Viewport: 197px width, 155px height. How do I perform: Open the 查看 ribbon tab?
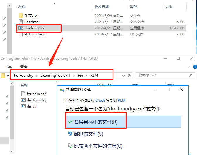24,67
